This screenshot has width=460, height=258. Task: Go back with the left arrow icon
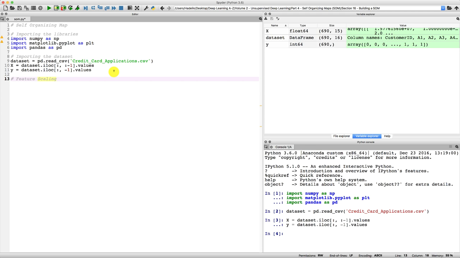pyautogui.click(x=162, y=8)
